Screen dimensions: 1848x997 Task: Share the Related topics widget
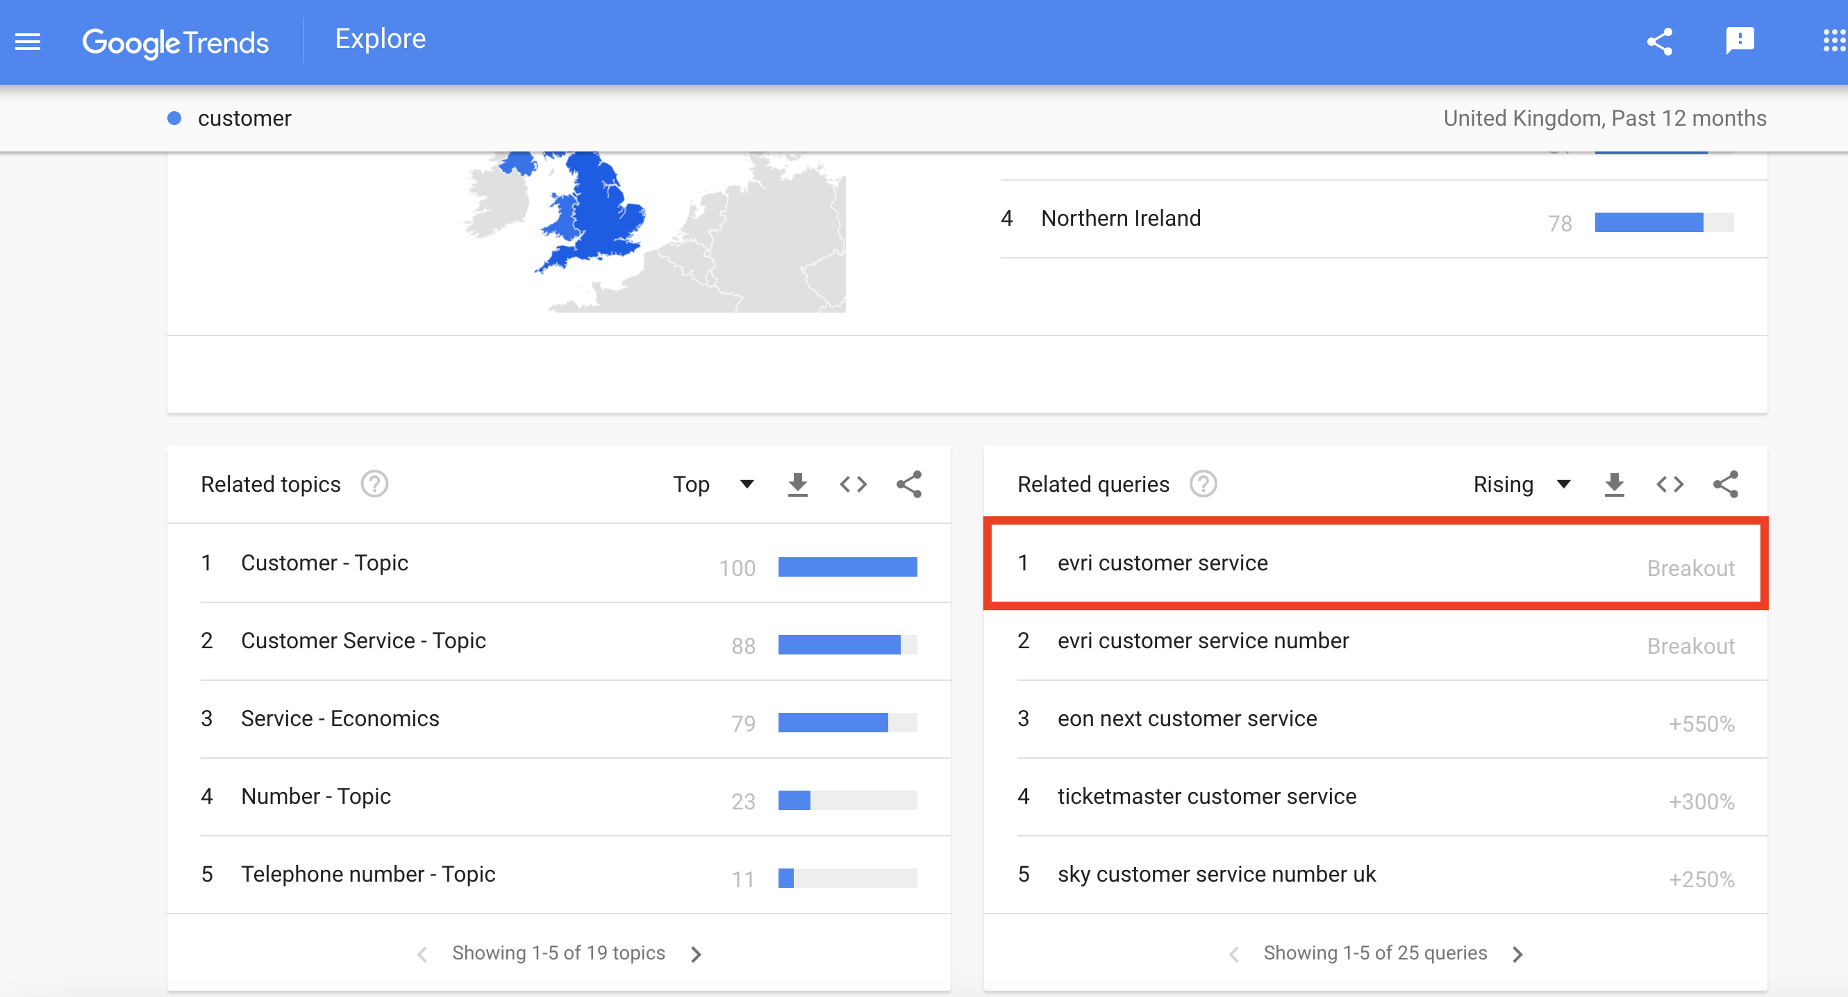(909, 484)
